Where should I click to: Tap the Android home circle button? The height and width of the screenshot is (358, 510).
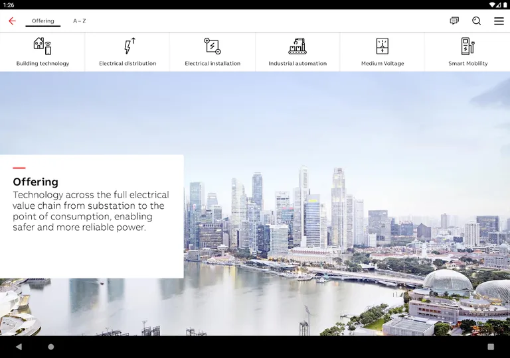pyautogui.click(x=51, y=347)
